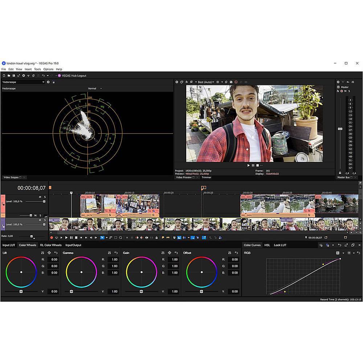The image size is (363, 363).
Task: Click the zoom magnifier tool in timeline toolbar
Action: [121, 238]
